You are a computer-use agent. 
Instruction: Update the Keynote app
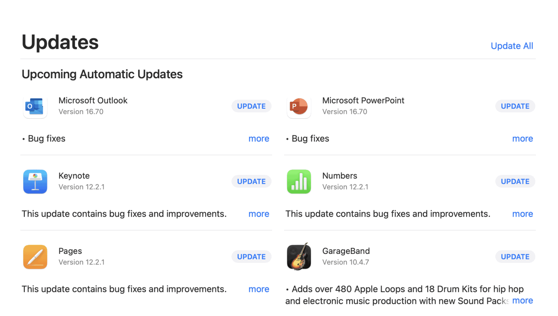pyautogui.click(x=251, y=181)
